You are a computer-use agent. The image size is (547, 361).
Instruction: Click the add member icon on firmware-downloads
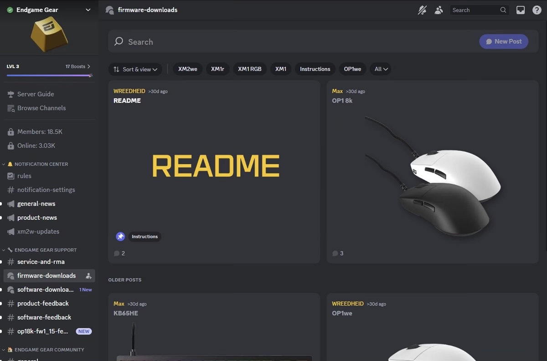pyautogui.click(x=88, y=276)
